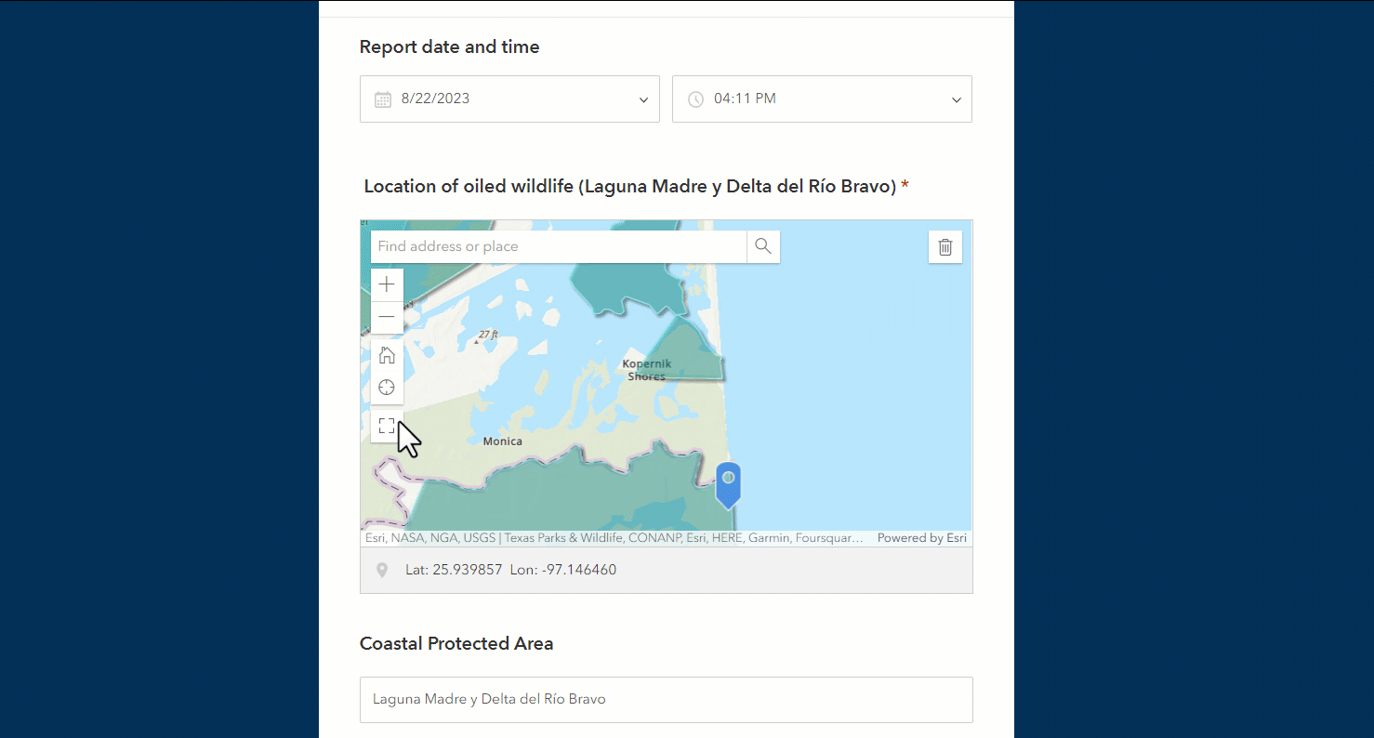1374x738 pixels.
Task: Click the Coastal Protected Area text field
Action: click(x=666, y=699)
